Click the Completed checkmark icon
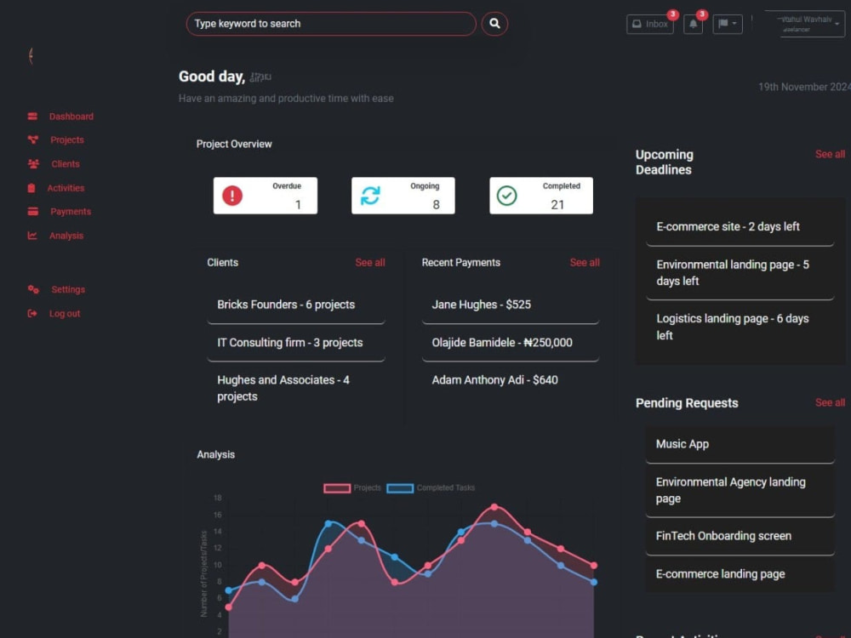 click(507, 196)
